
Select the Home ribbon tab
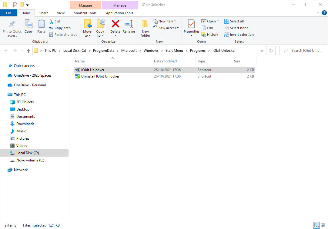(26, 13)
